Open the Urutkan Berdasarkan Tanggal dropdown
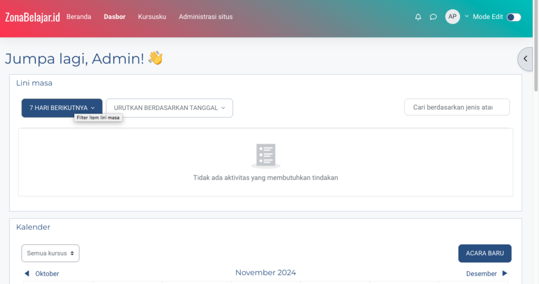 pos(169,108)
